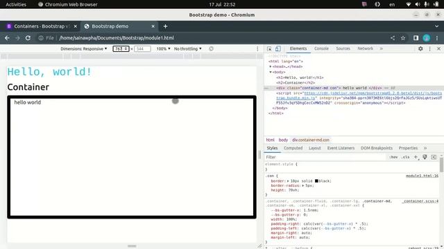The width and height of the screenshot is (444, 249).
Task: Open the Computed styles tab
Action: click(x=293, y=148)
